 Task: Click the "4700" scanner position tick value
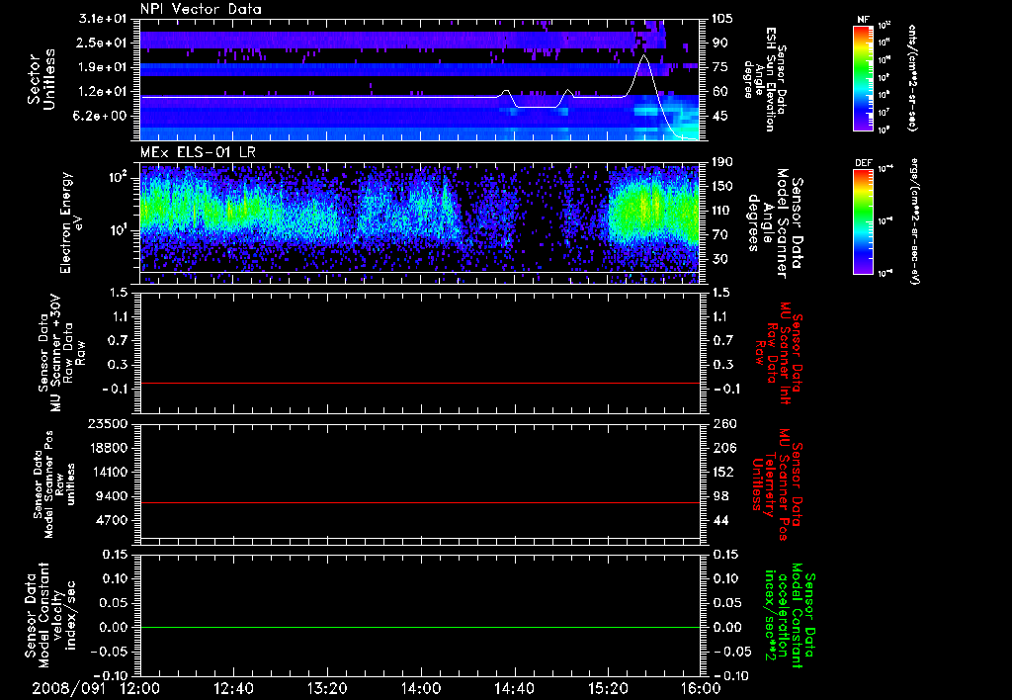[x=113, y=520]
